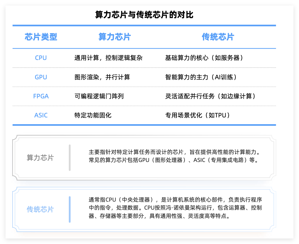Click the cell 特定功能固化
Image resolution: width=299 pixels, height=244 pixels.
[93, 116]
